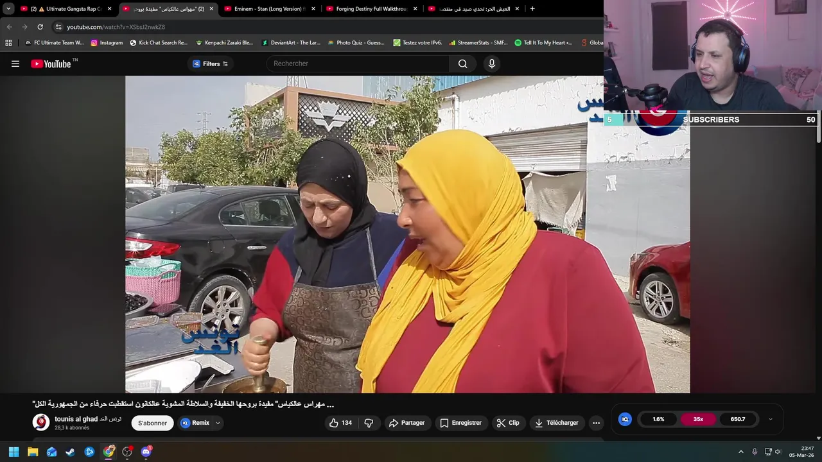Open the Testez votre IPv6 bookmark

[x=418, y=43]
